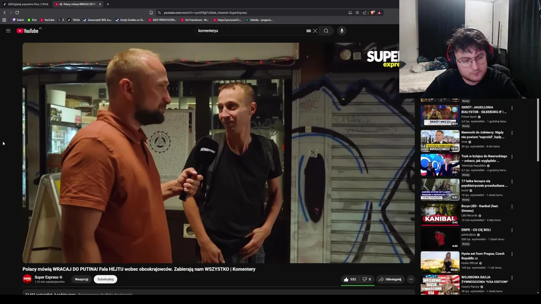
Task: Open options menu for SKRÓT: JAGIELLONIA video
Action: (x=512, y=108)
